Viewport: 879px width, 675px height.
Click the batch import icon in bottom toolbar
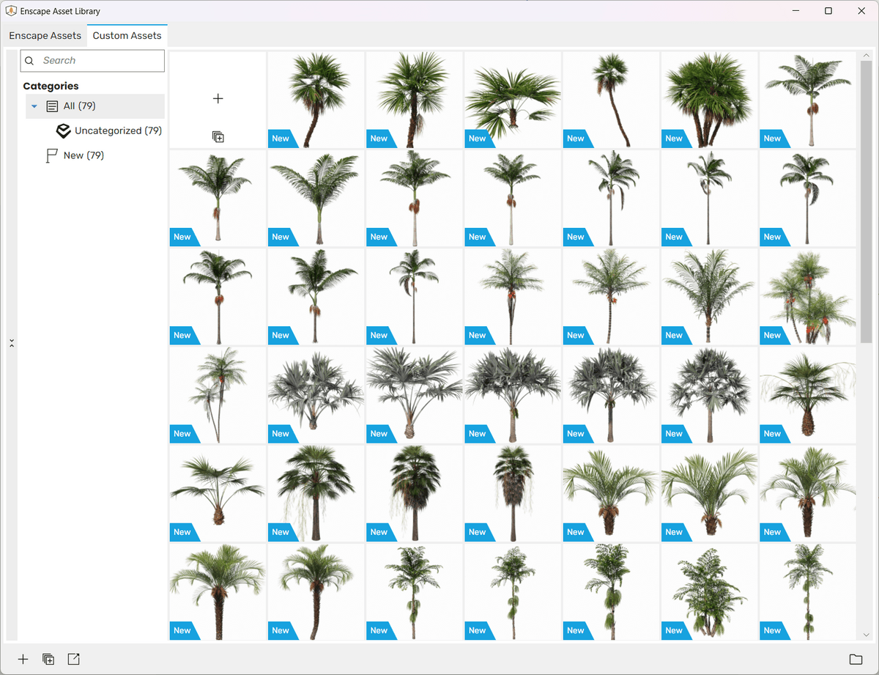coord(48,659)
